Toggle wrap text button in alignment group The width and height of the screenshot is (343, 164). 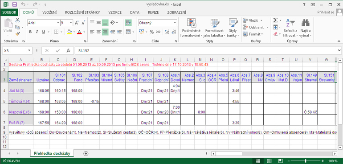pyautogui.click(x=128, y=23)
